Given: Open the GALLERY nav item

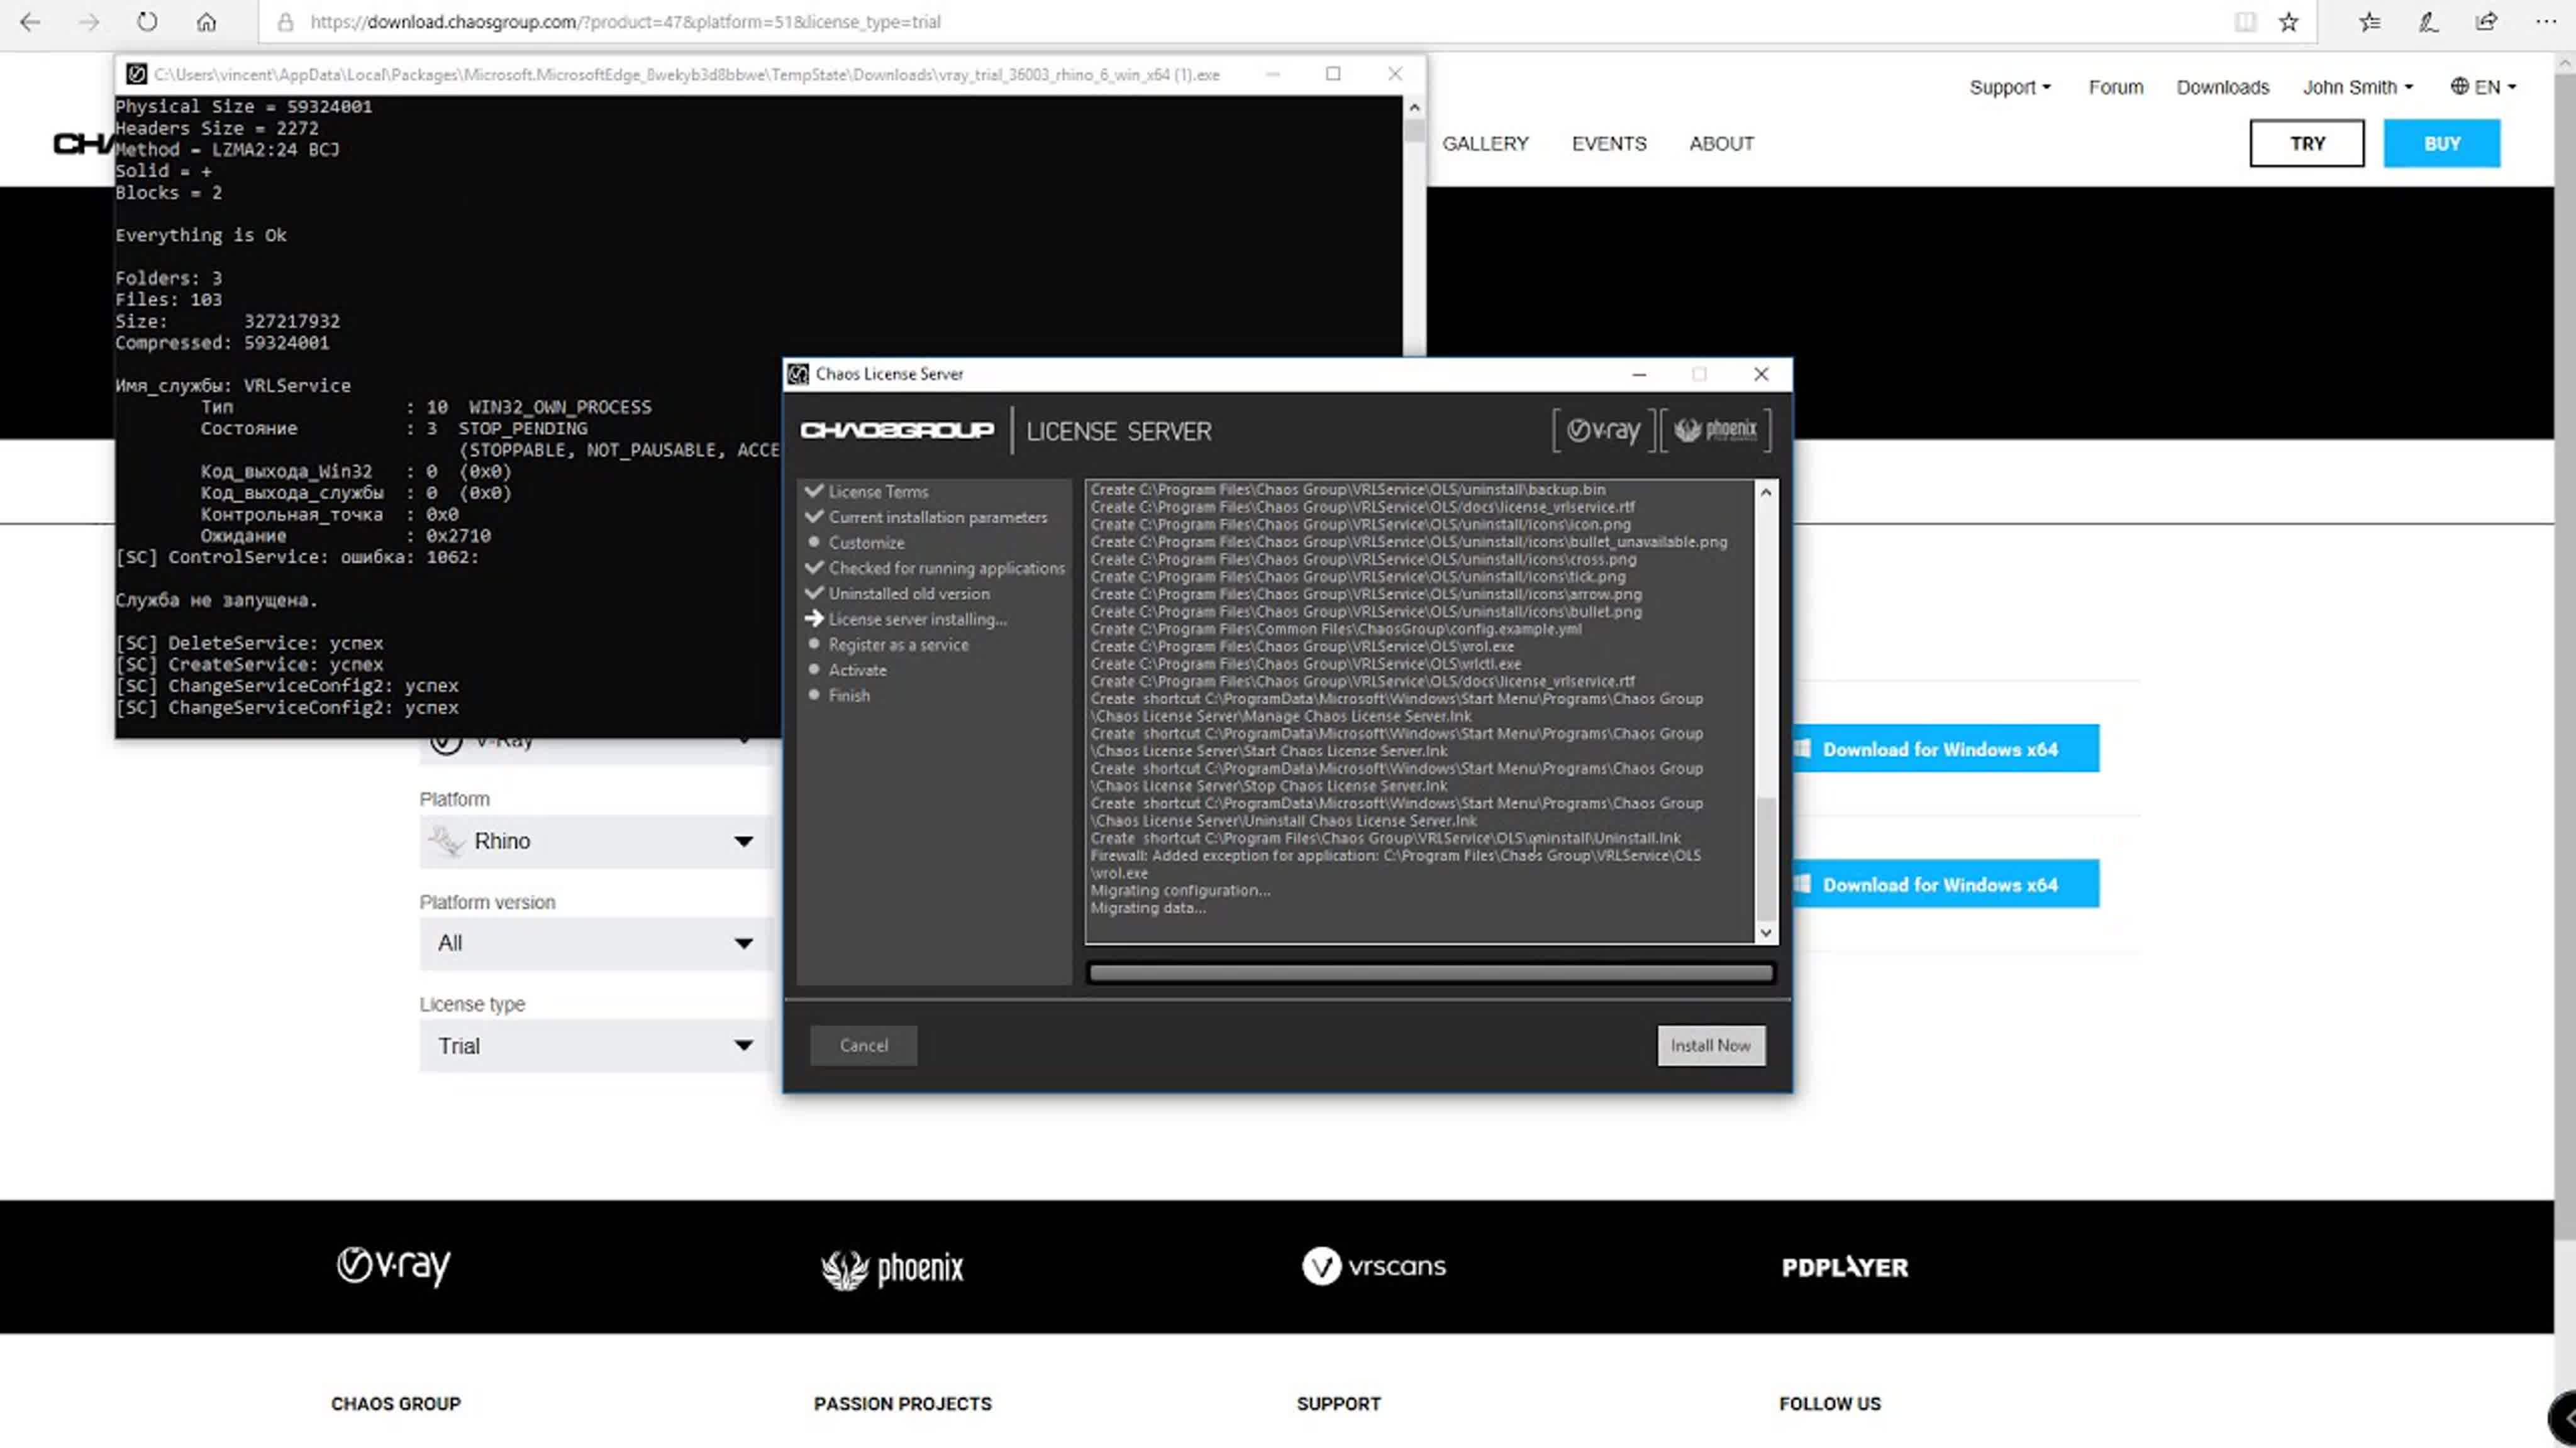Looking at the screenshot, I should point(1485,143).
